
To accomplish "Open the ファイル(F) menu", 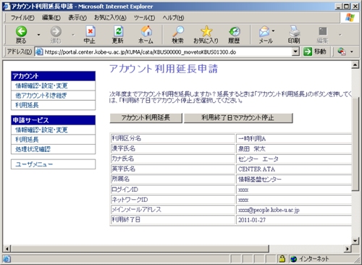I will coord(22,17).
